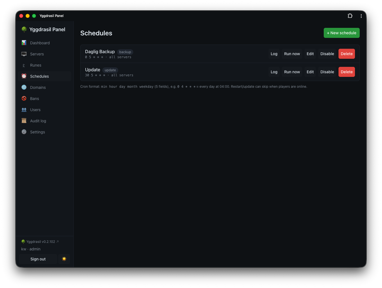Edit the Daglig Backup schedule
The height and width of the screenshot is (288, 382).
(310, 54)
